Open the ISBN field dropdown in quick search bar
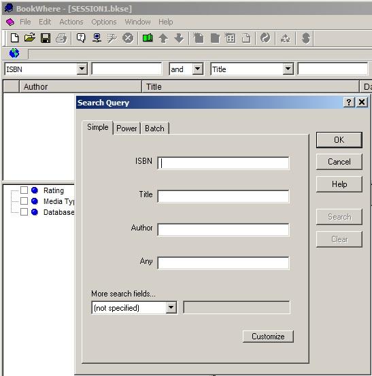 (82, 69)
